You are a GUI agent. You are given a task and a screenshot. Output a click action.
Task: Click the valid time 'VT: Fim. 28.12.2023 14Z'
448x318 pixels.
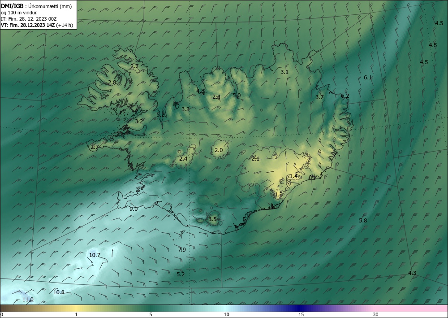tap(28, 25)
